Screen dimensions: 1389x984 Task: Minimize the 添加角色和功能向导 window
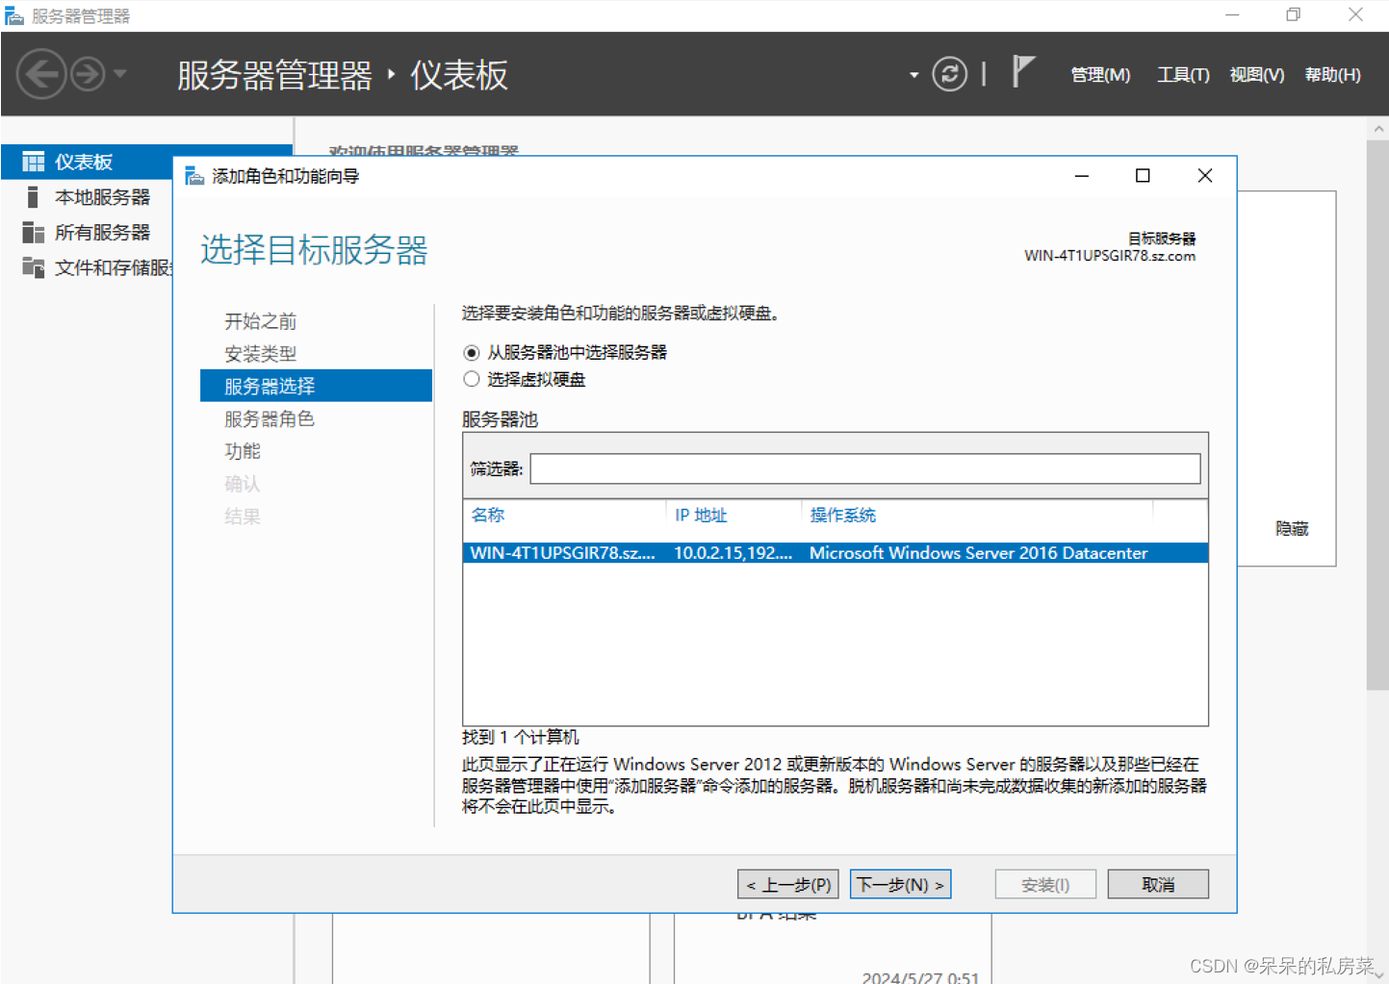(x=1082, y=176)
